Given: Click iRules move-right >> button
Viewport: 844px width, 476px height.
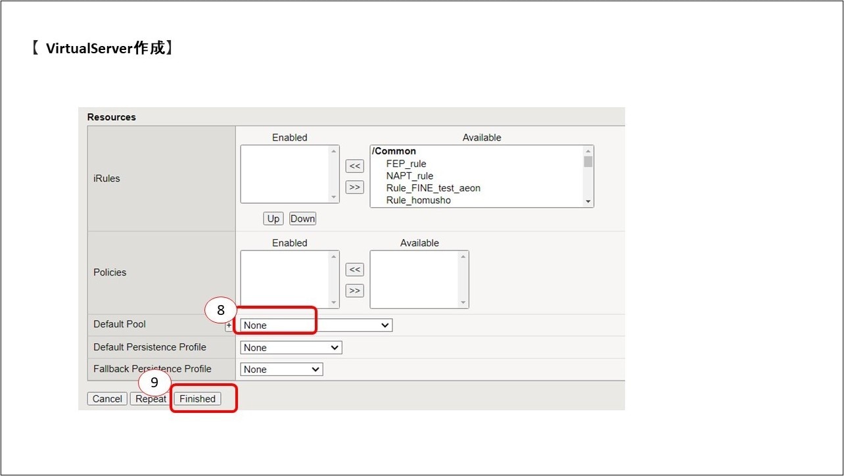Looking at the screenshot, I should (354, 187).
